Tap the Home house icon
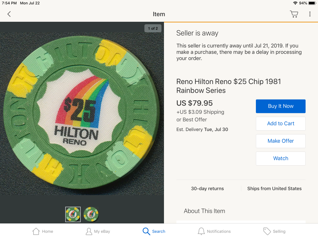This screenshot has width=318, height=239. tap(36, 231)
